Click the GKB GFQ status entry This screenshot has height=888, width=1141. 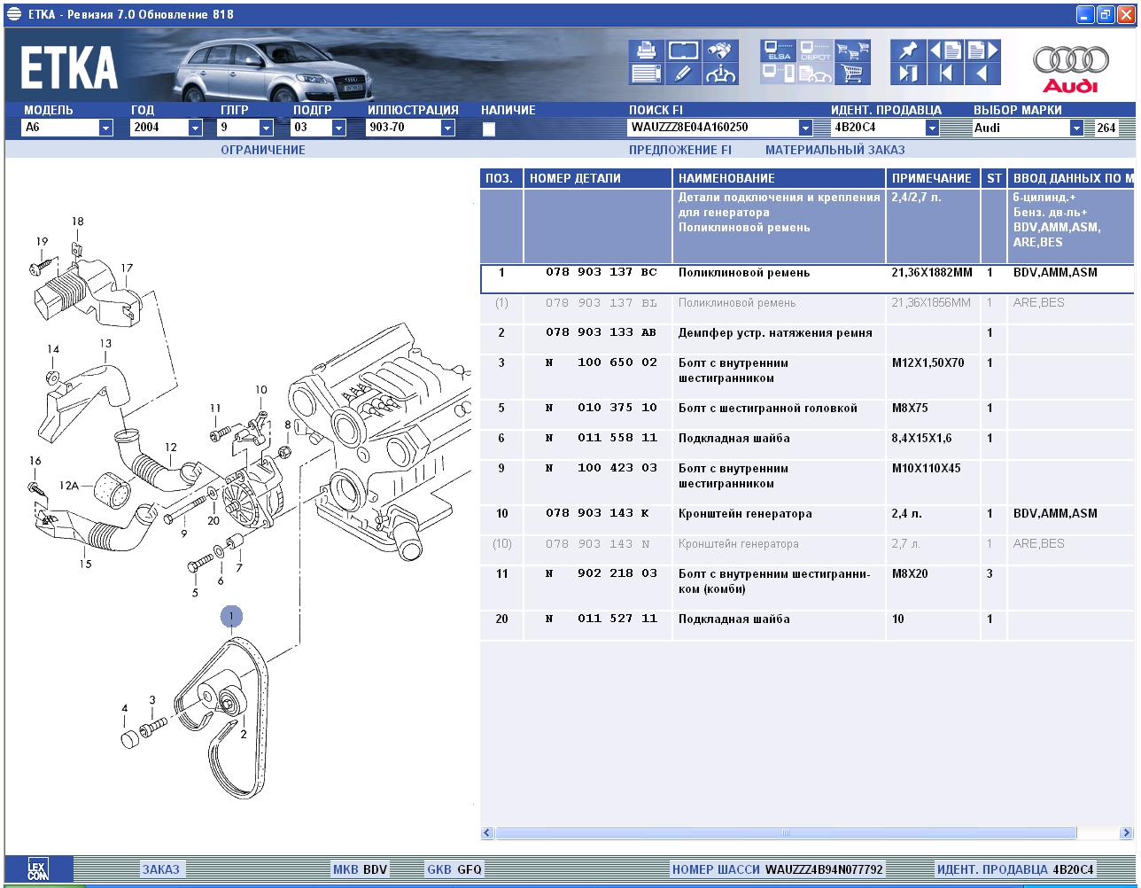[454, 869]
